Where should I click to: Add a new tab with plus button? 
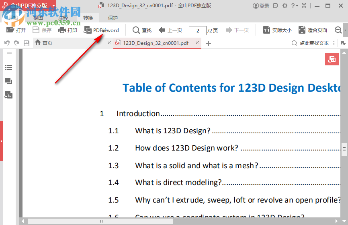pyautogui.click(x=208, y=43)
